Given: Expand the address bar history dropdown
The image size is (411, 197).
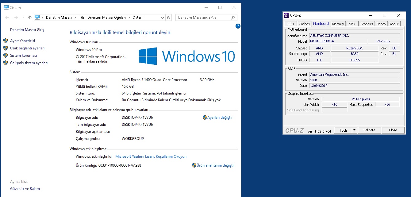Looking at the screenshot, I should coord(163,18).
